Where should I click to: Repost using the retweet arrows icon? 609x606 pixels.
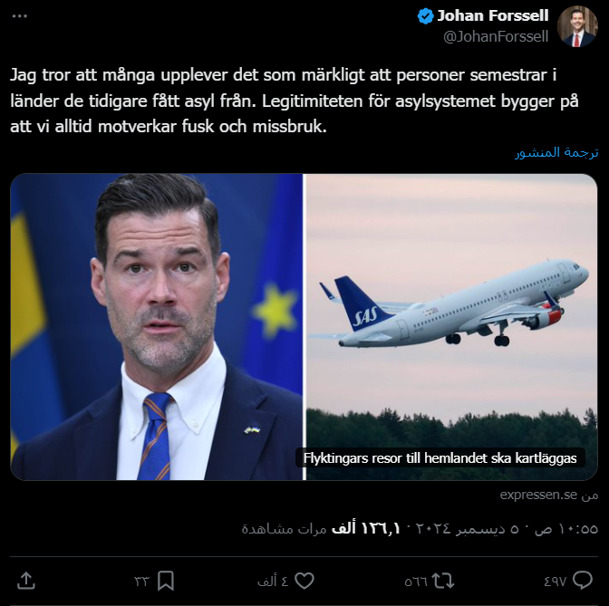point(443,582)
